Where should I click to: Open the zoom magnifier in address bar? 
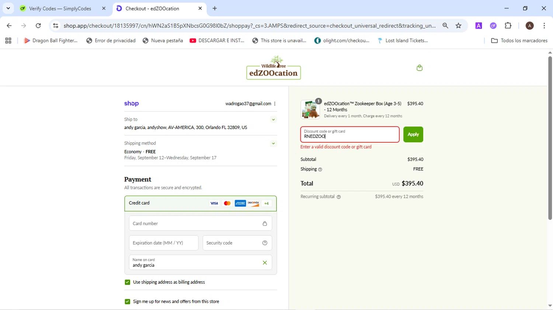tap(445, 25)
